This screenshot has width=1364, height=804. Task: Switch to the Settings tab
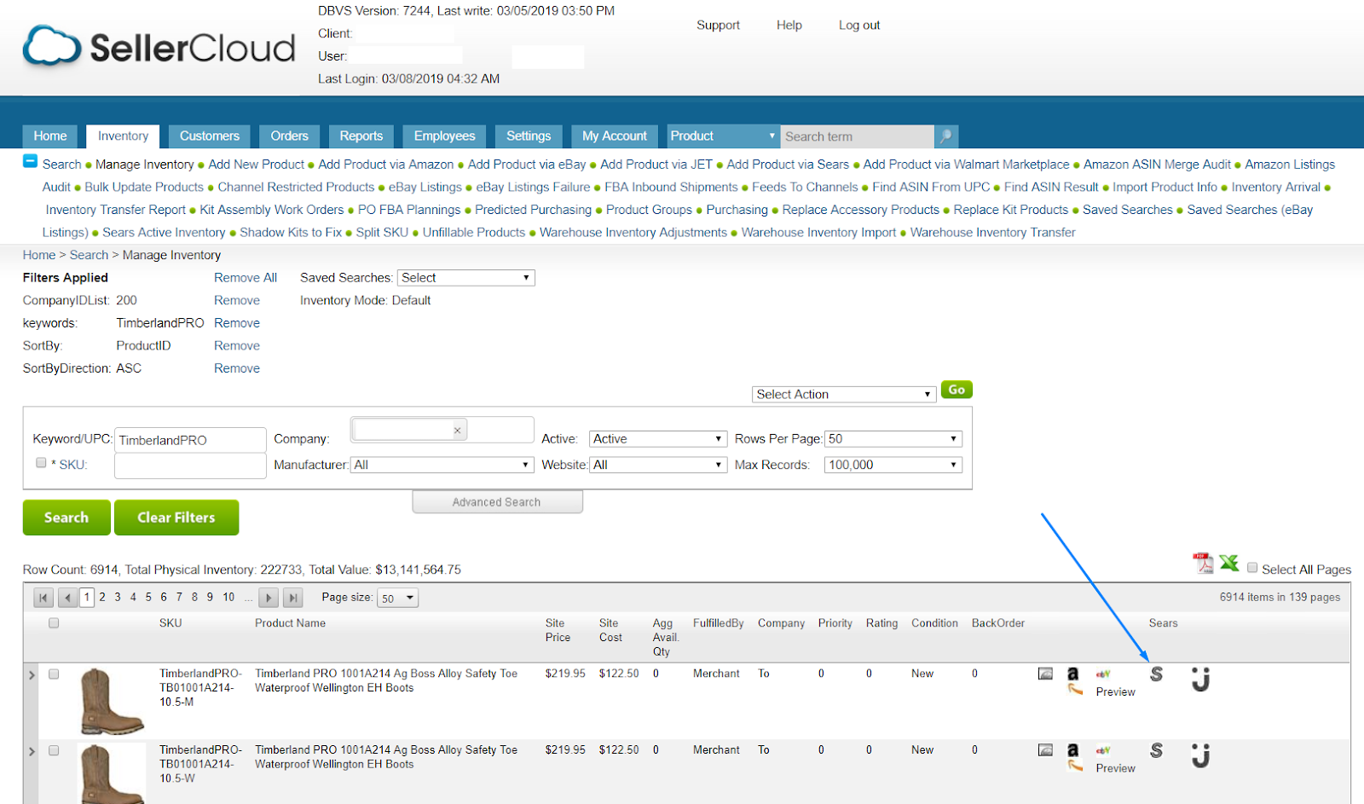tap(529, 136)
